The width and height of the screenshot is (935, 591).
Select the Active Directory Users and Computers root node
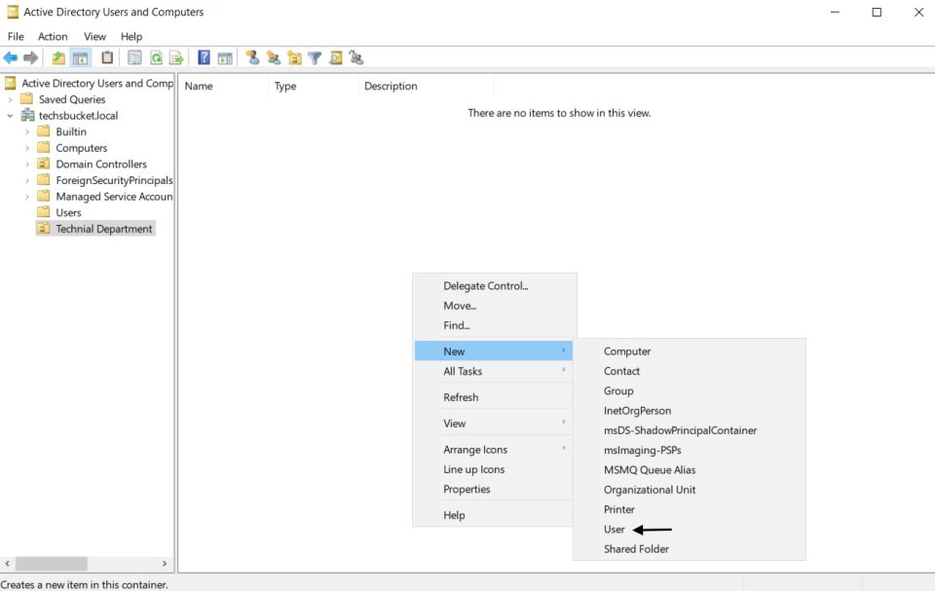point(97,83)
